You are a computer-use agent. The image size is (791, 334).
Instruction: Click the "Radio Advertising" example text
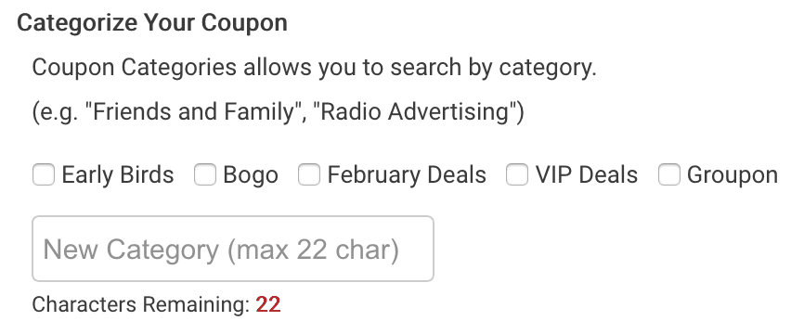[414, 112]
